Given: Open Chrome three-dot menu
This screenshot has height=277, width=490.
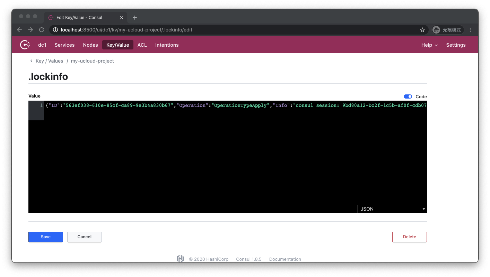Looking at the screenshot, I should pyautogui.click(x=471, y=30).
